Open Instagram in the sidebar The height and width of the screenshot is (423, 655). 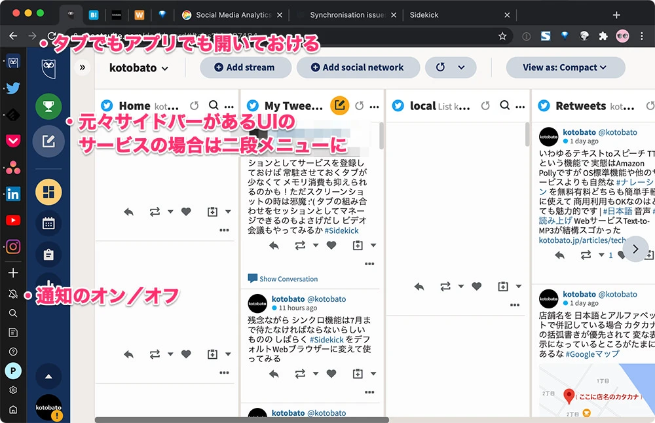tap(13, 247)
